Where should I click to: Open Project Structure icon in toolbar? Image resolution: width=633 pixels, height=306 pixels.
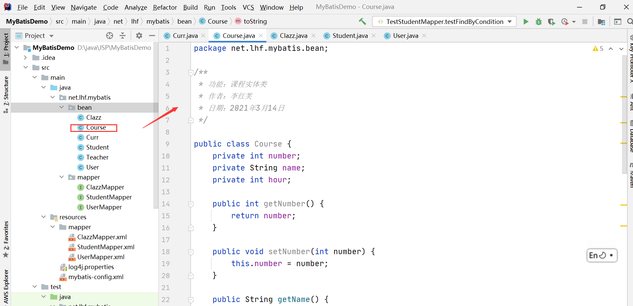(x=601, y=22)
